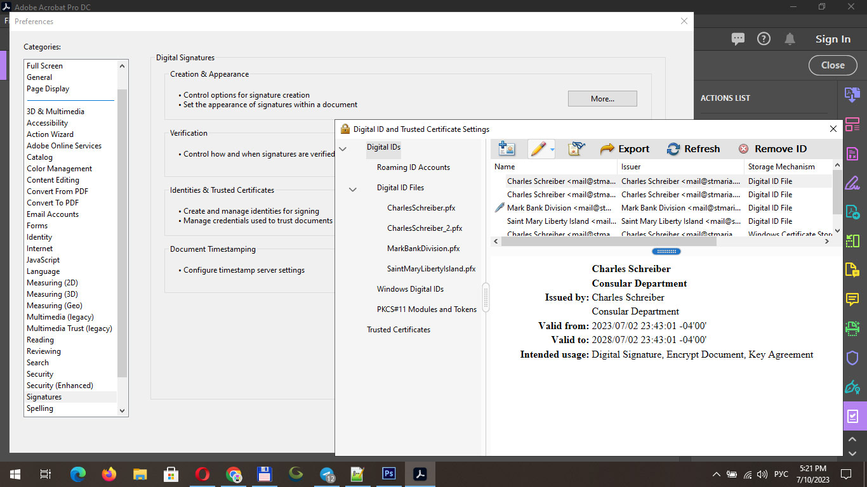This screenshot has height=487, width=867.
Task: Select the Mark Bank Division ID row
Action: 661,208
